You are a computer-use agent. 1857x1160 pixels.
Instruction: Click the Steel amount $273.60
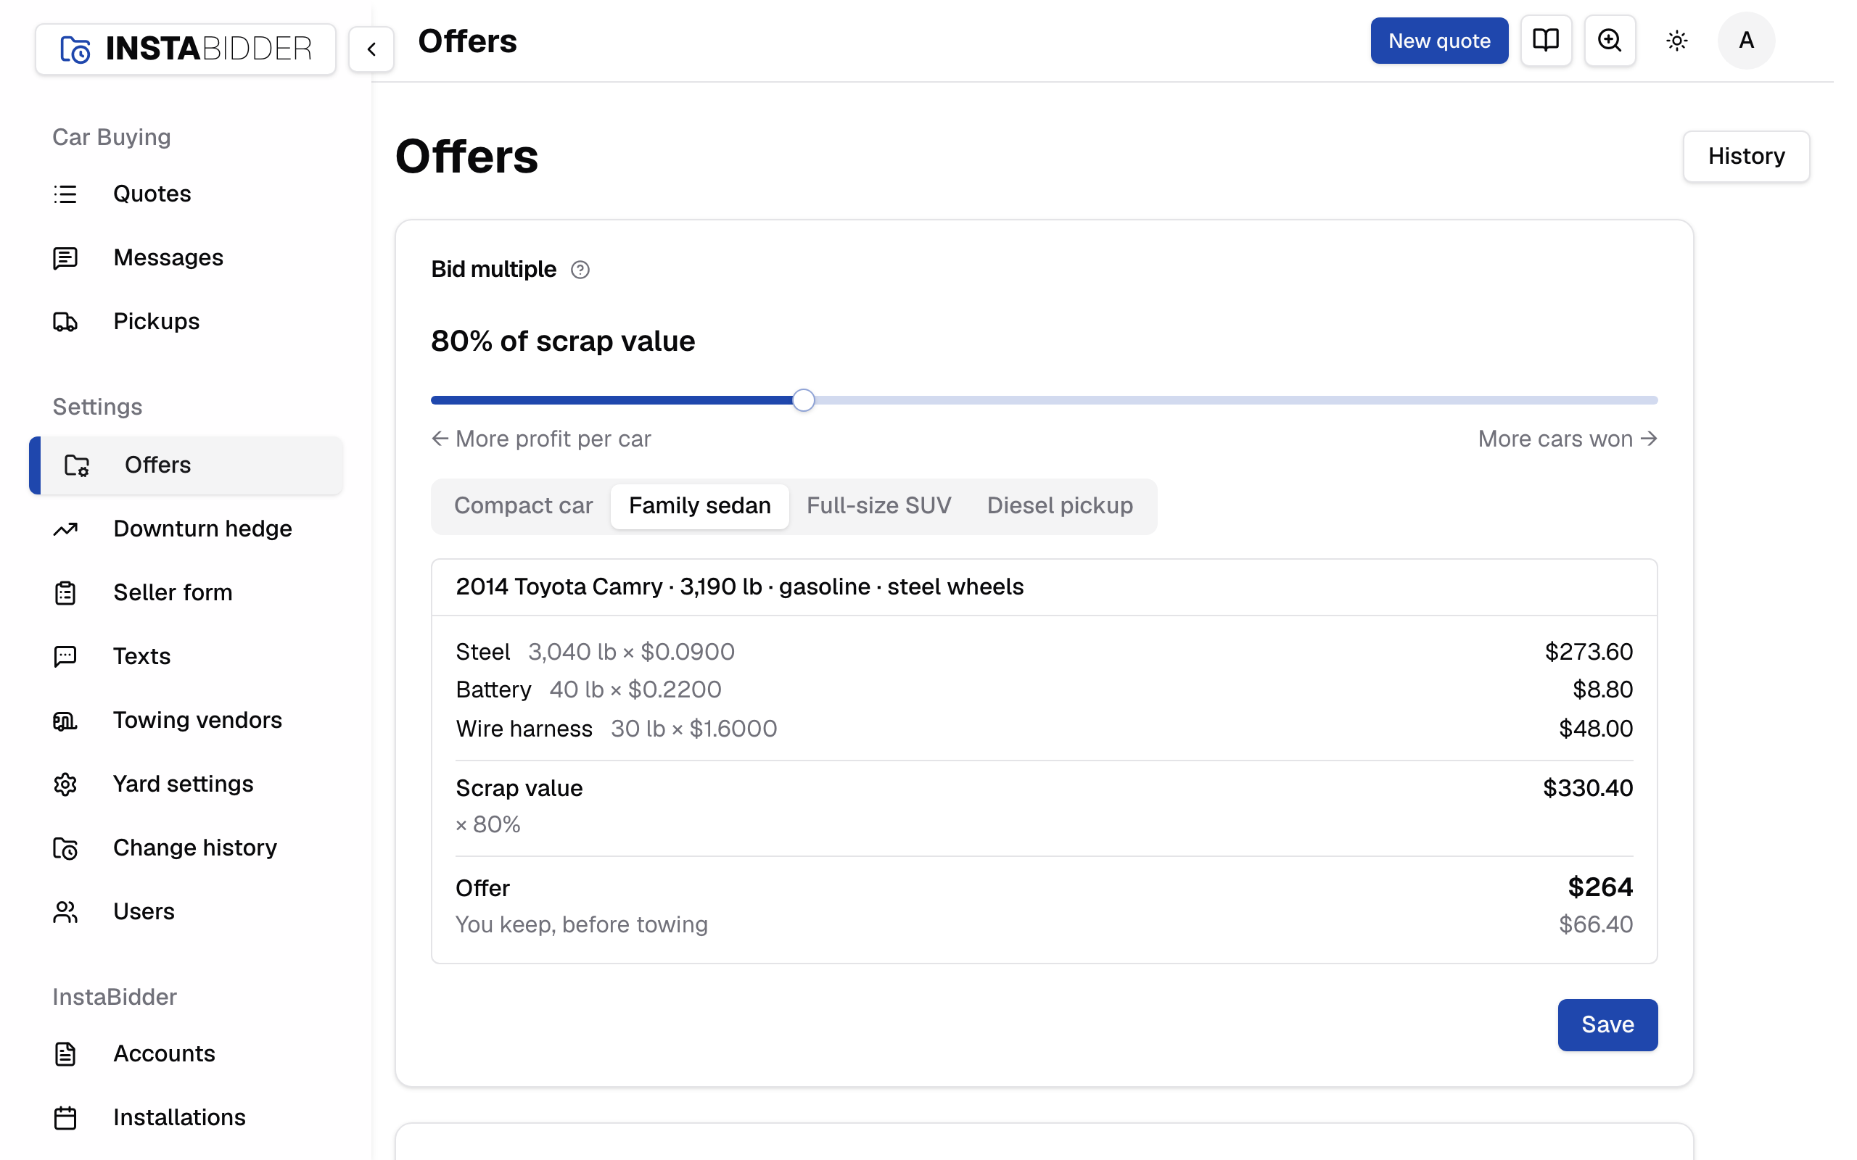click(1589, 651)
